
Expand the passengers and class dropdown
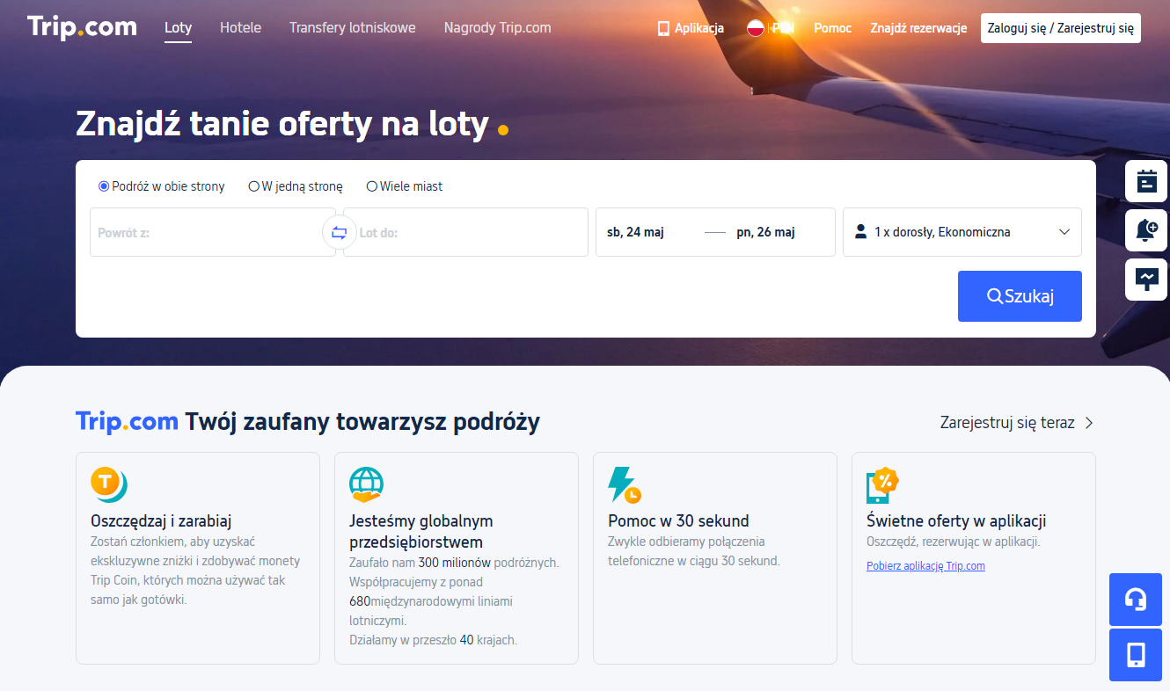click(x=962, y=232)
